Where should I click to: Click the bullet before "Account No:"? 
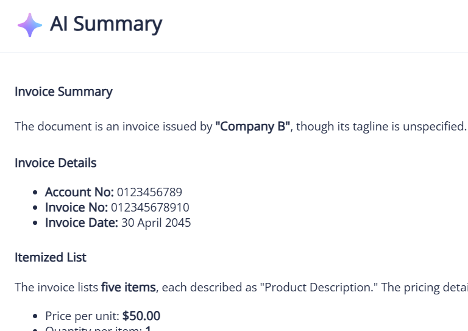click(x=36, y=193)
